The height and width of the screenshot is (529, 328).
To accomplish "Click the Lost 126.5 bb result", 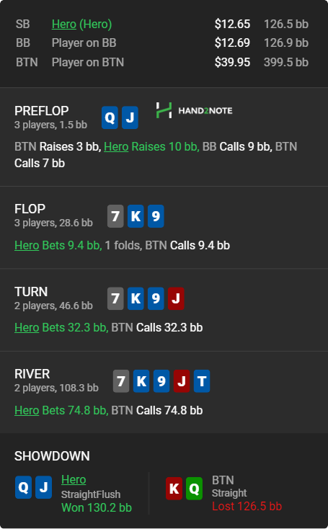I will coord(247,506).
